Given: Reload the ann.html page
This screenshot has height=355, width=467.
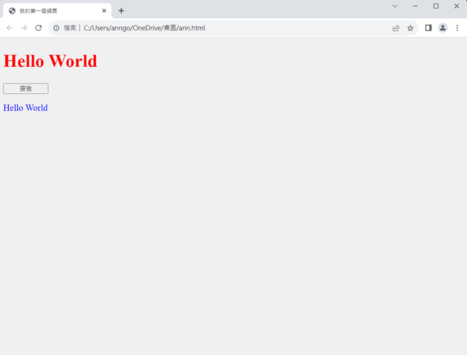Looking at the screenshot, I should (x=38, y=28).
